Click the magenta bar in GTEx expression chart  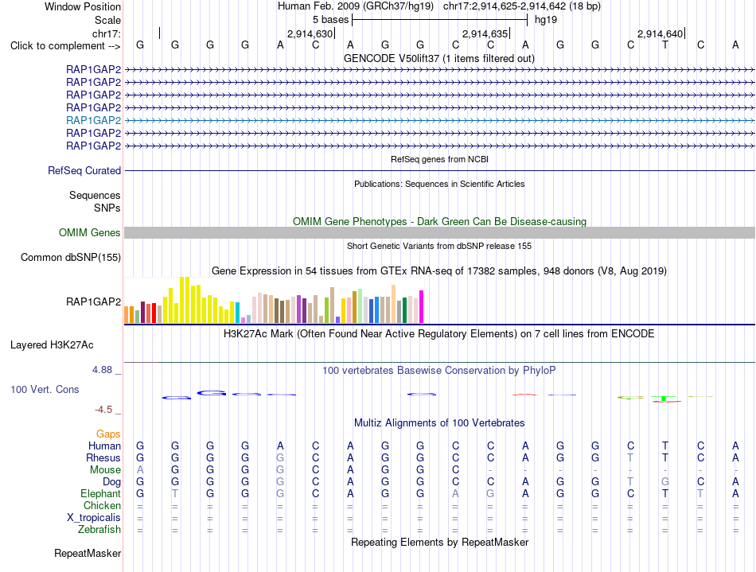pyautogui.click(x=422, y=306)
